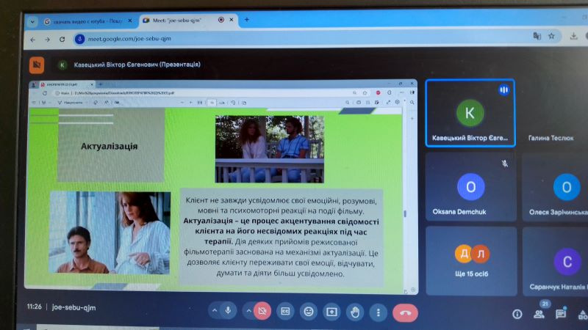Open more options three-dot menu

pyautogui.click(x=378, y=312)
